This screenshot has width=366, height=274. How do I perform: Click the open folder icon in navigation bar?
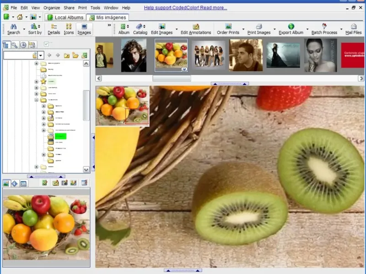pyautogui.click(x=75, y=55)
